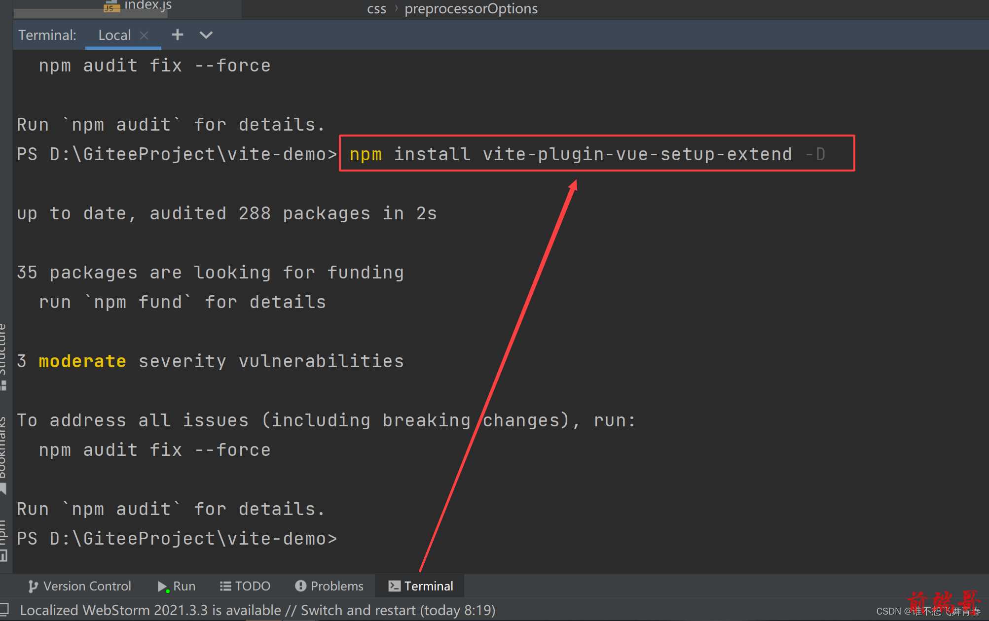989x621 pixels.
Task: Click 'up to date, audited 288 packages' line
Action: coord(226,213)
